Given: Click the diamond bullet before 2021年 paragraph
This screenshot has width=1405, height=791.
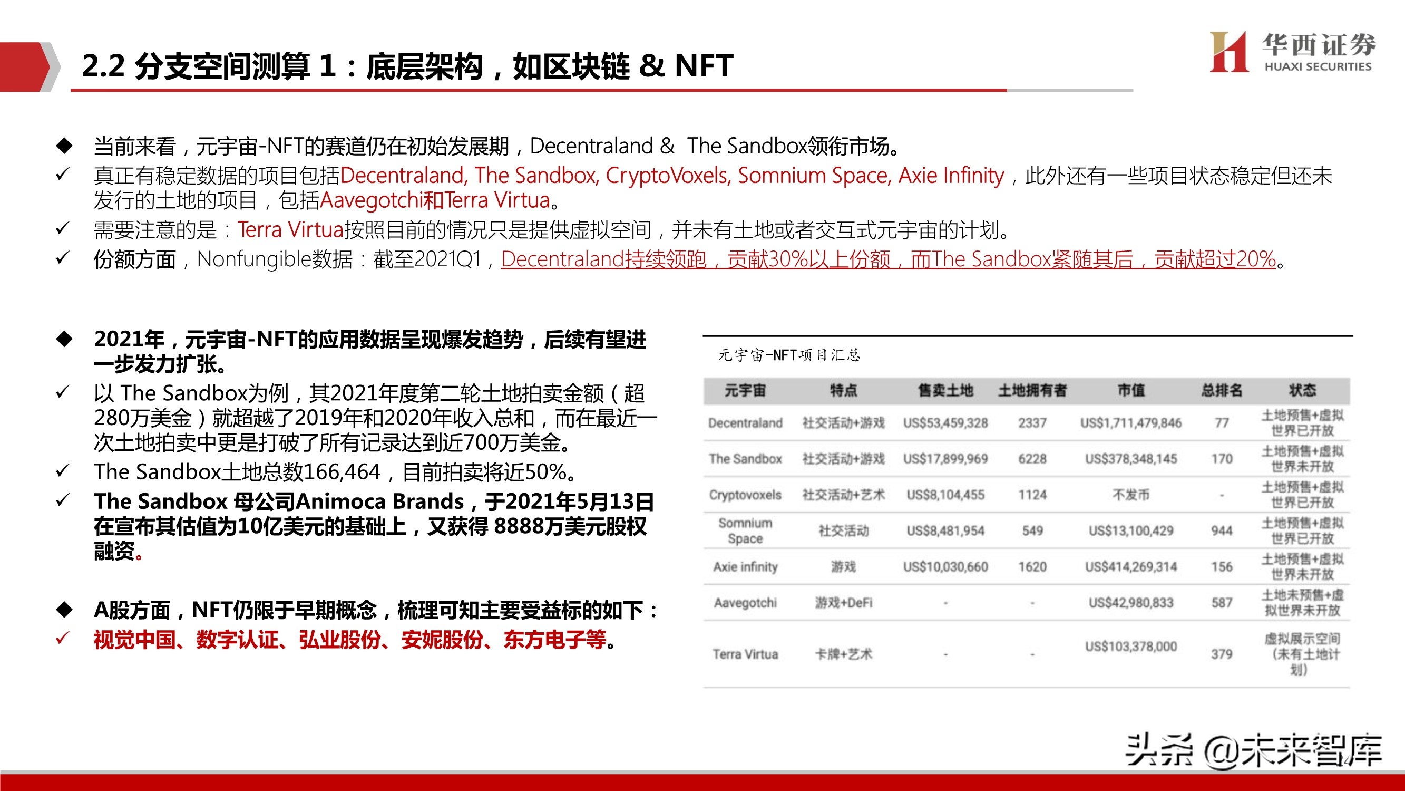Looking at the screenshot, I should tap(64, 339).
